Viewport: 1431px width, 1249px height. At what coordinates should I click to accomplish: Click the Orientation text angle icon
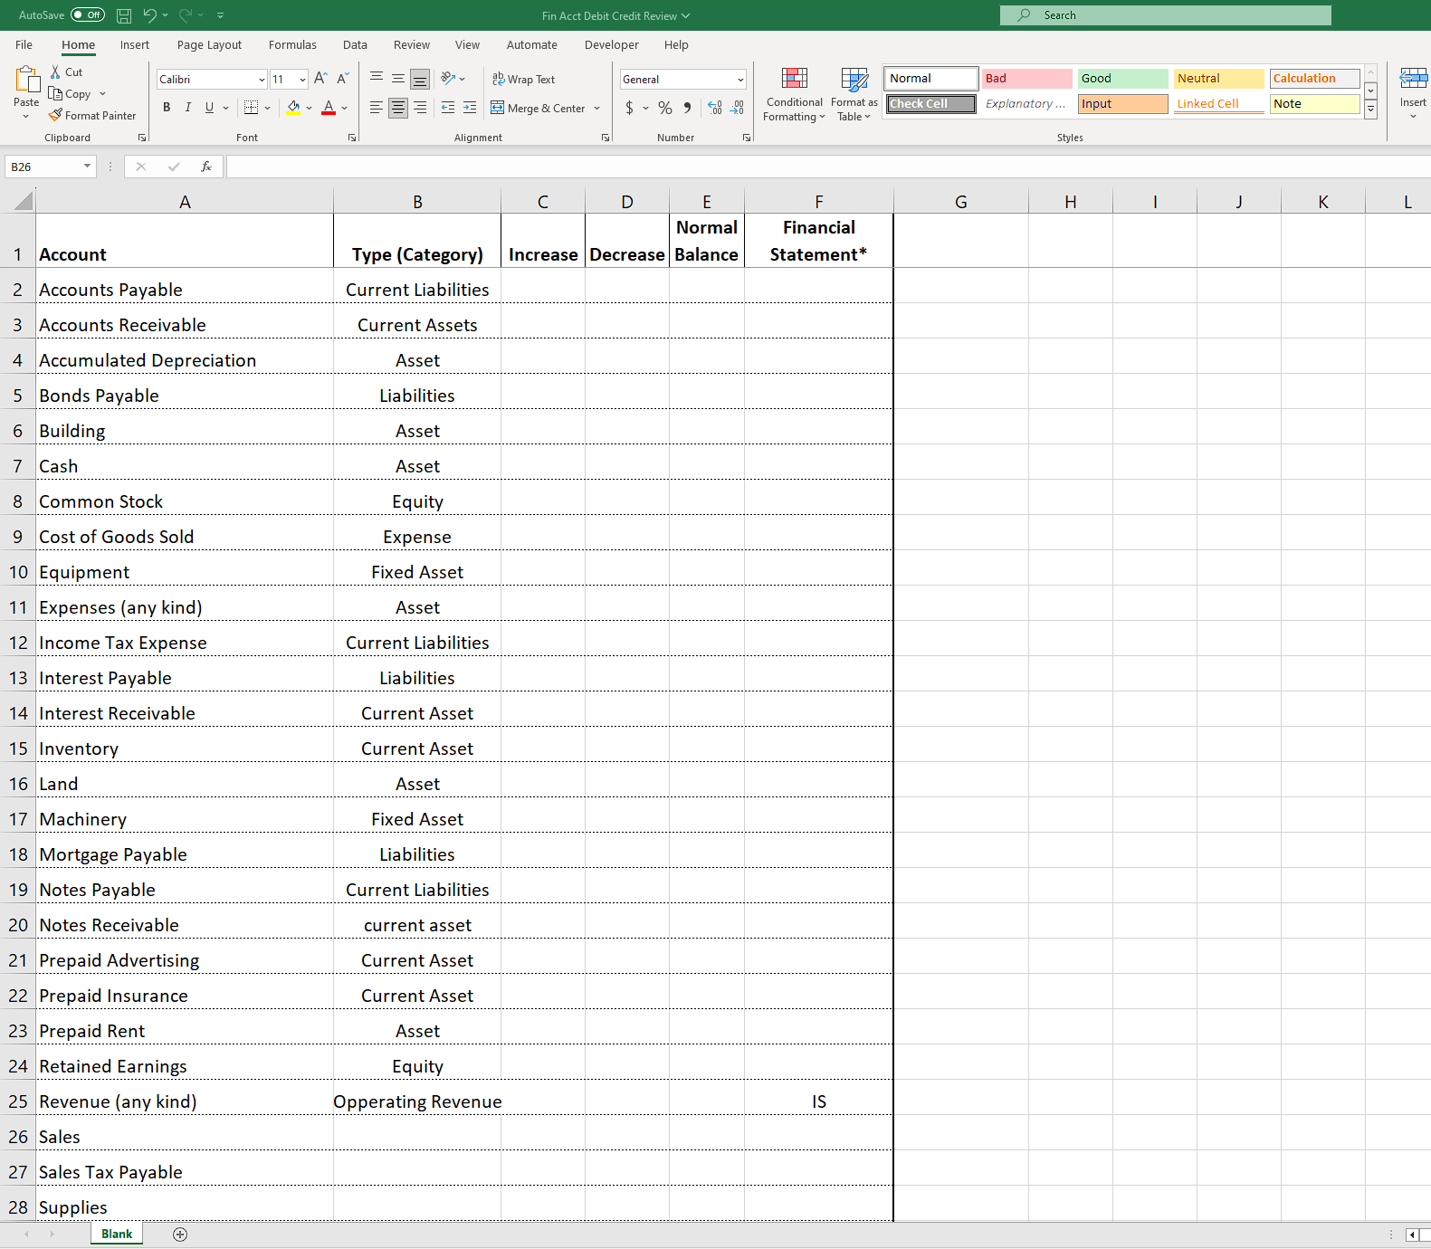point(448,79)
